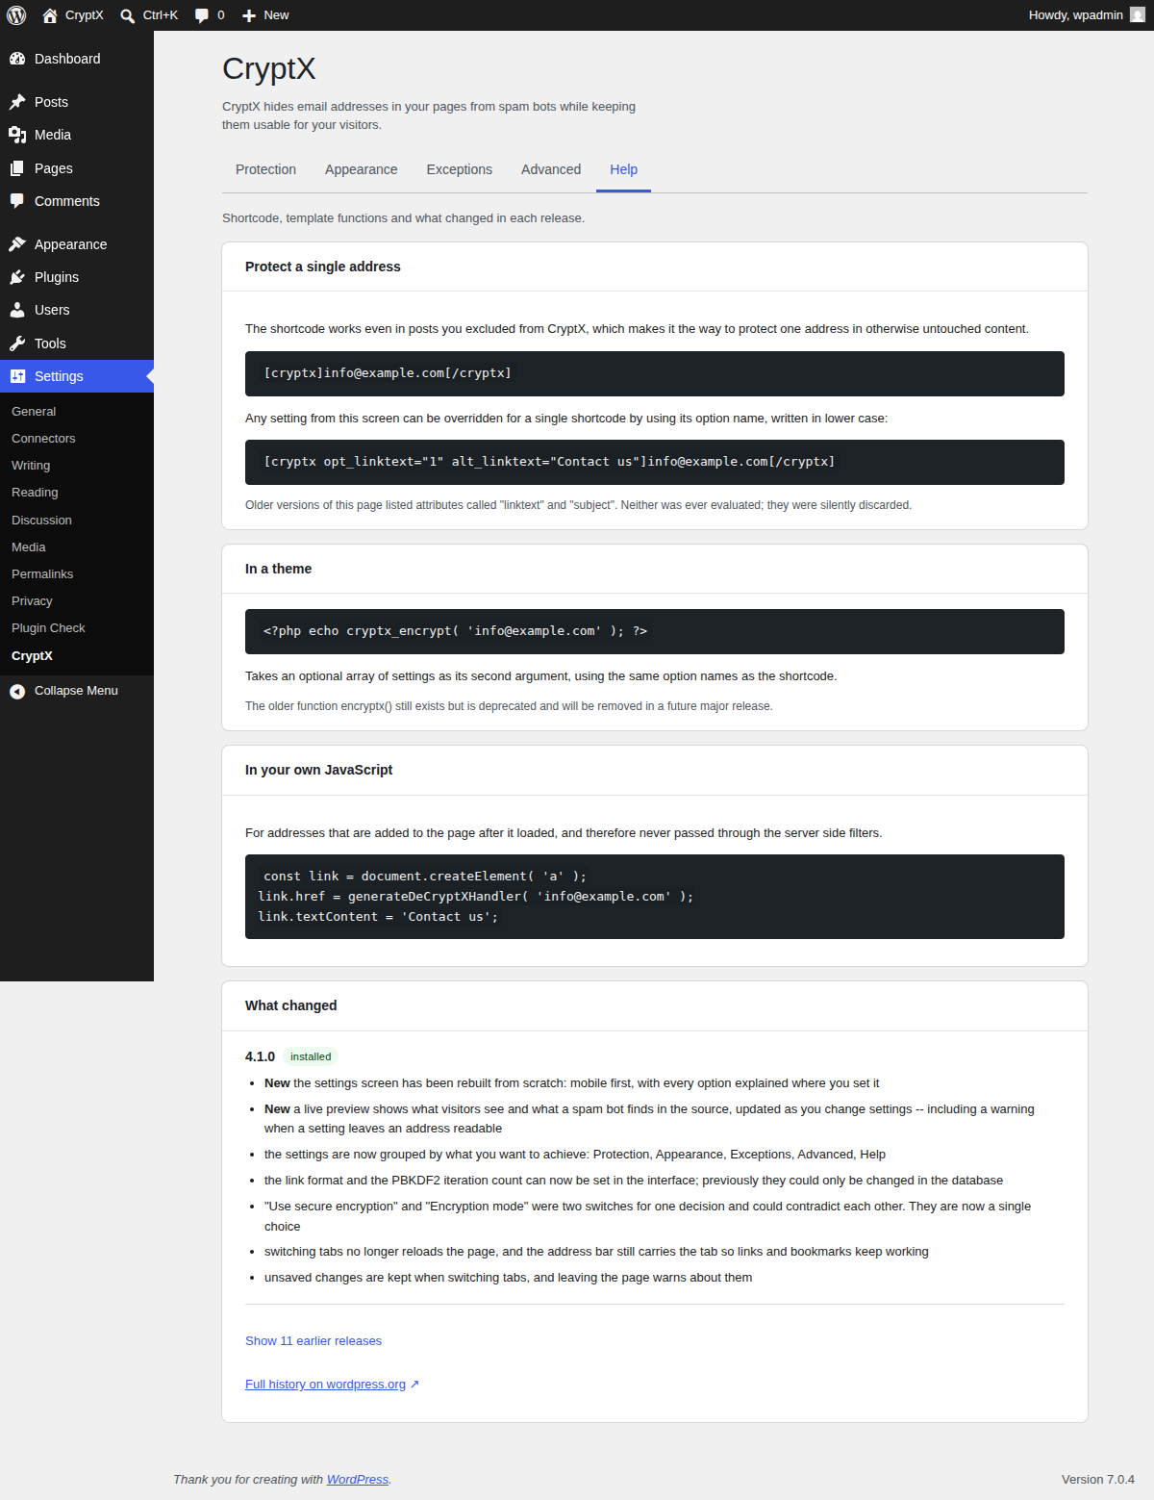
Task: Click the home icon beside CryptX site name
Action: (x=50, y=15)
